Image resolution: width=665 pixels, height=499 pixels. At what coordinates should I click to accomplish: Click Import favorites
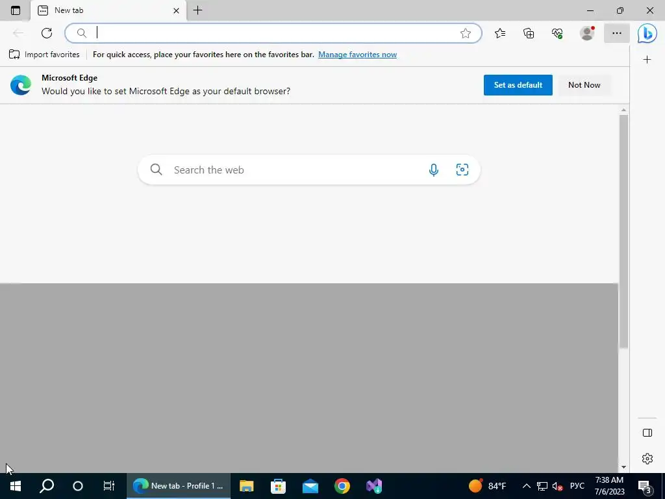[44, 55]
